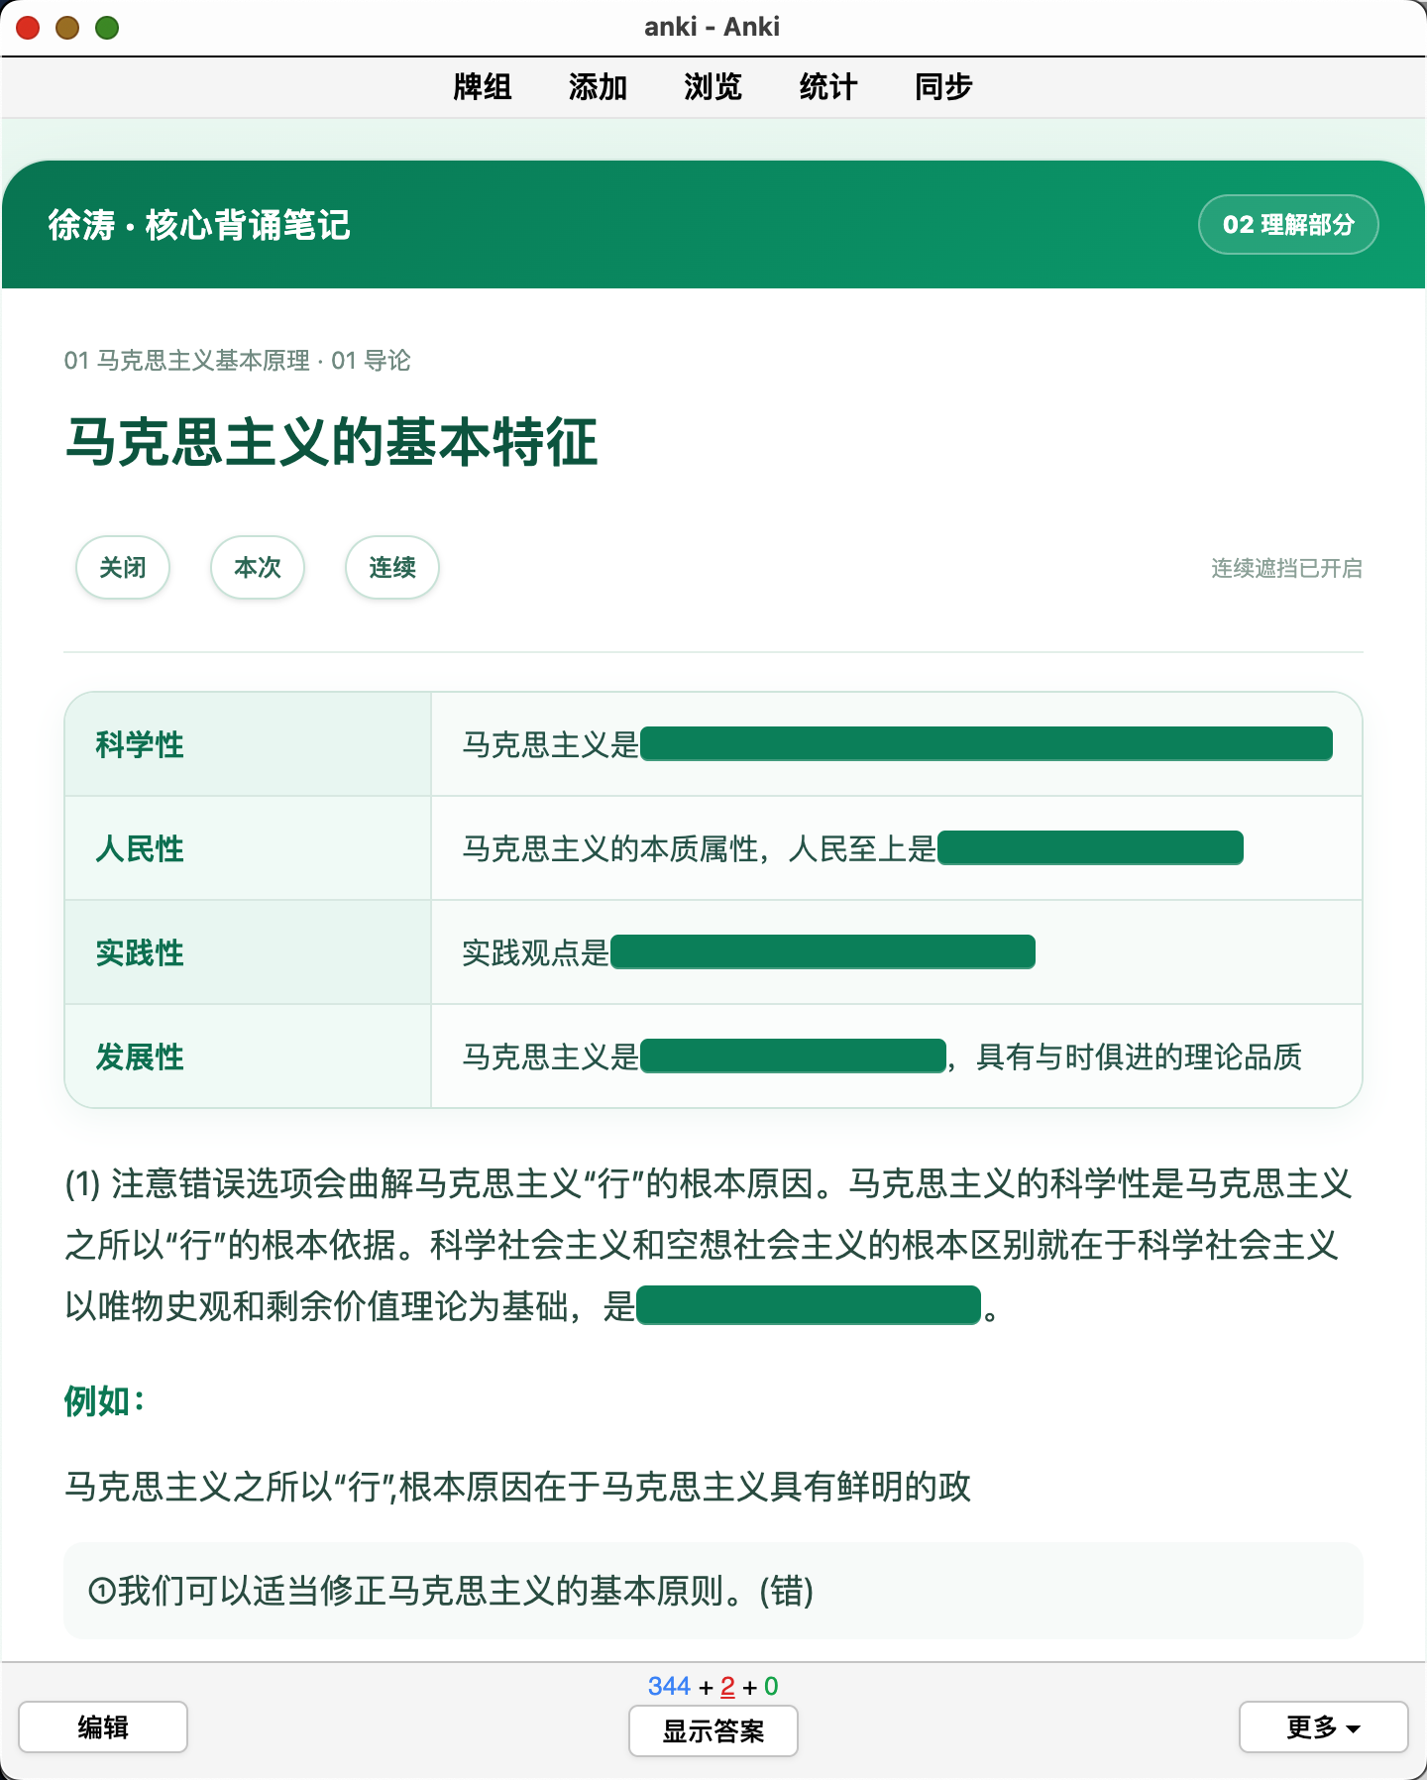The image size is (1427, 1780).
Task: Click the 编辑 edit button
Action: (x=103, y=1726)
